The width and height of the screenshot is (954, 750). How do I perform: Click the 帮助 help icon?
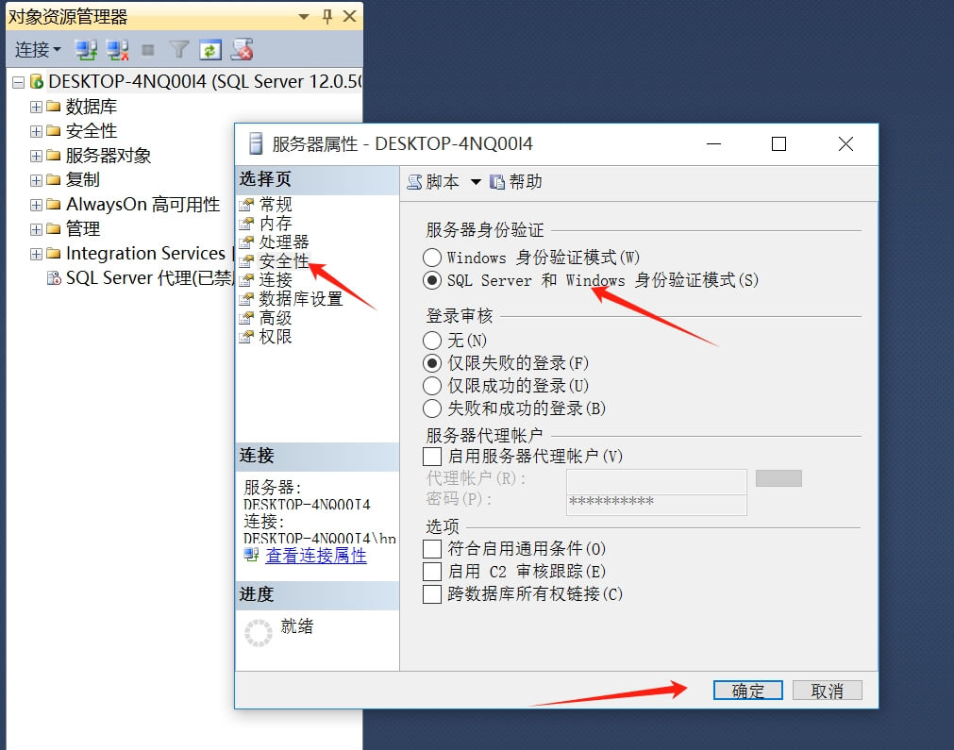[497, 182]
